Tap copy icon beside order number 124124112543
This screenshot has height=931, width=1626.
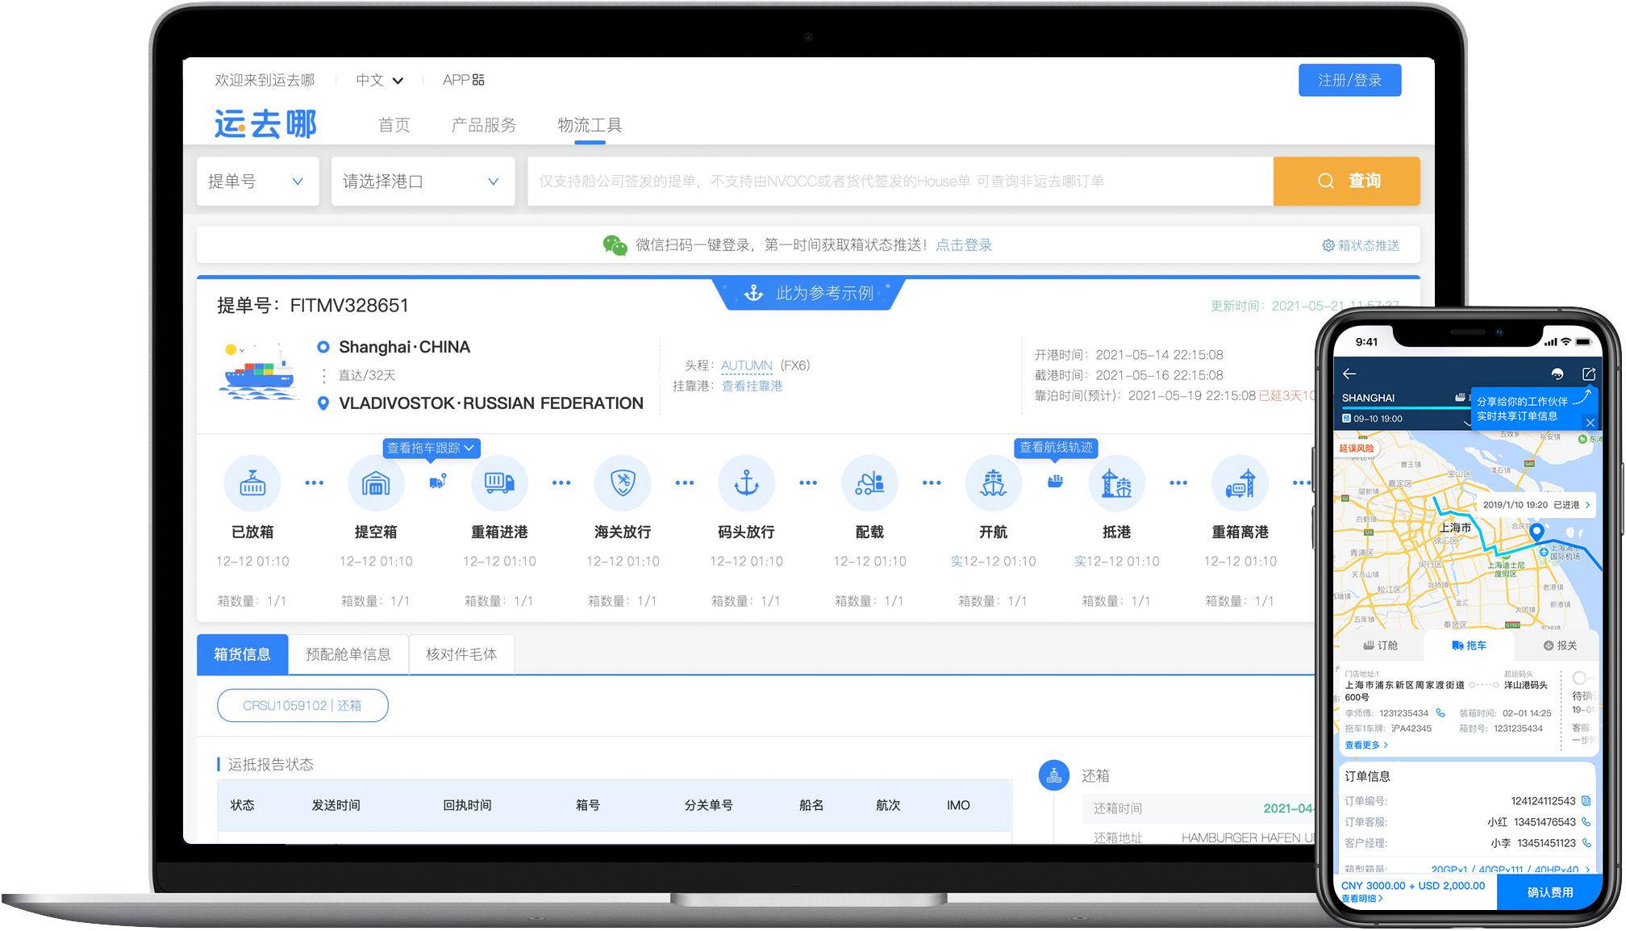[1586, 801]
